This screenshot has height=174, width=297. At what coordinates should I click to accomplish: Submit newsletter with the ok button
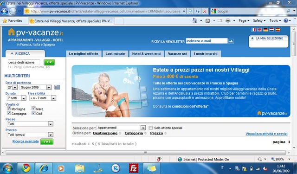(231, 41)
